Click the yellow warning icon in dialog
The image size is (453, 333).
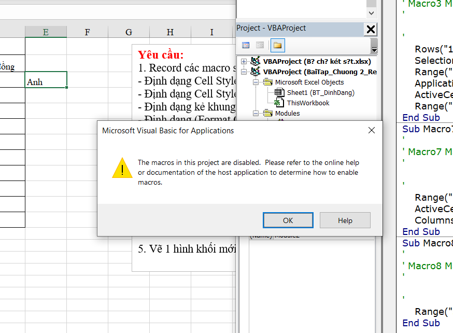pyautogui.click(x=122, y=168)
